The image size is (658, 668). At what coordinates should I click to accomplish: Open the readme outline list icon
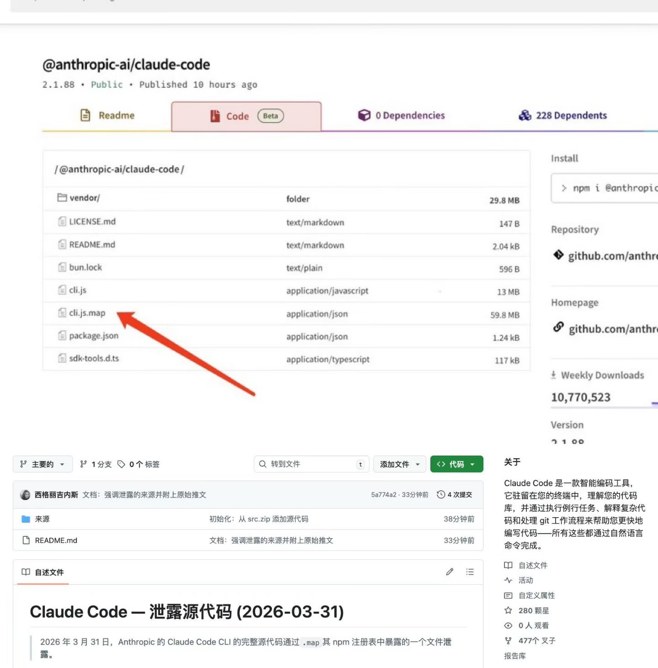(470, 572)
